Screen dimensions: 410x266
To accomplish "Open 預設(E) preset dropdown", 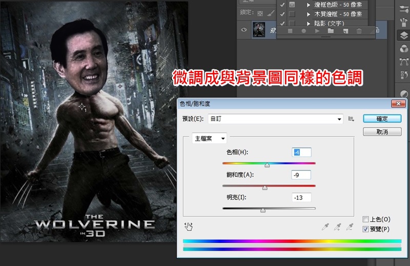I will pyautogui.click(x=275, y=119).
